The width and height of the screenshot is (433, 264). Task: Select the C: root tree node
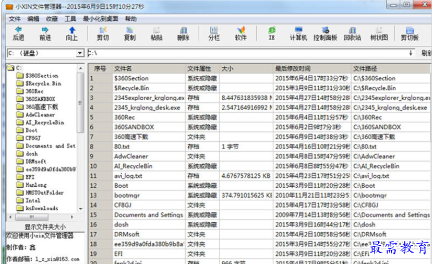pyautogui.click(x=19, y=68)
